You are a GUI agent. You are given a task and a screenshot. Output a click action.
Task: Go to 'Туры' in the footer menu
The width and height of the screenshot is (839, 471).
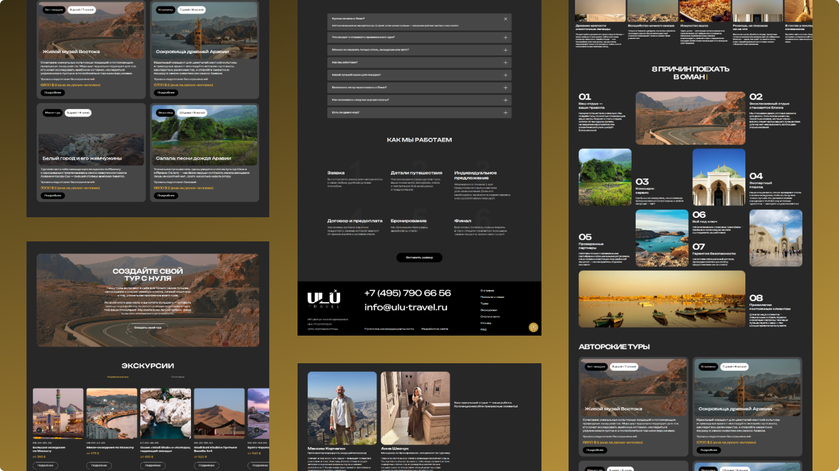coord(484,303)
